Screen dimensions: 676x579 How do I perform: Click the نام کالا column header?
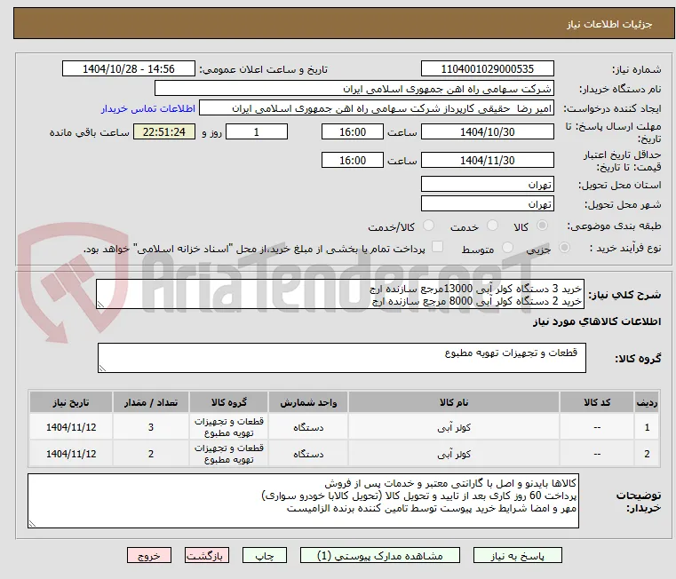click(x=454, y=402)
